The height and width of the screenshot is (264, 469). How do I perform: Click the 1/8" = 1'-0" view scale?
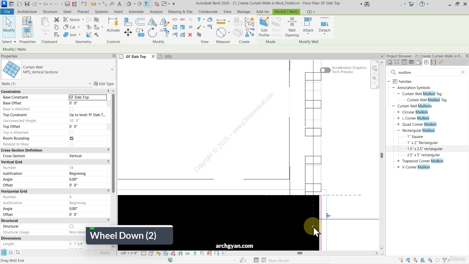point(129,253)
